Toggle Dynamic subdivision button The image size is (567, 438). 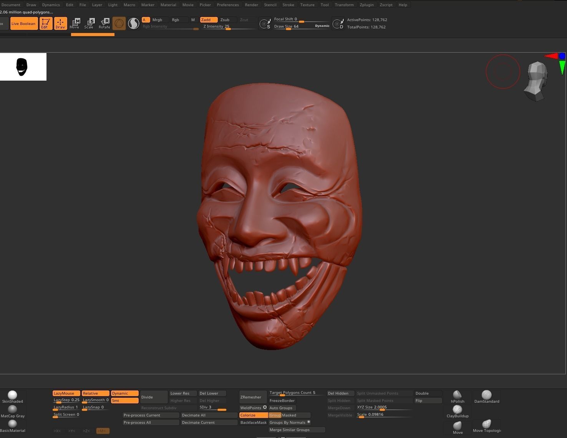(x=125, y=393)
